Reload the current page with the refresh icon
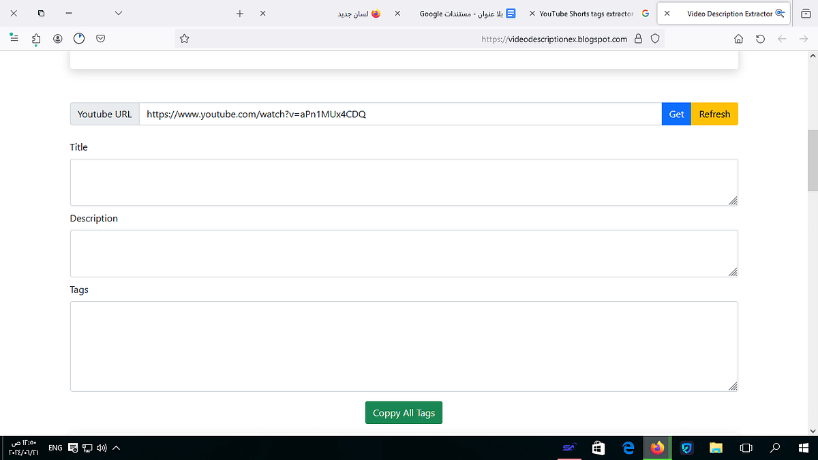The width and height of the screenshot is (818, 460). (760, 39)
